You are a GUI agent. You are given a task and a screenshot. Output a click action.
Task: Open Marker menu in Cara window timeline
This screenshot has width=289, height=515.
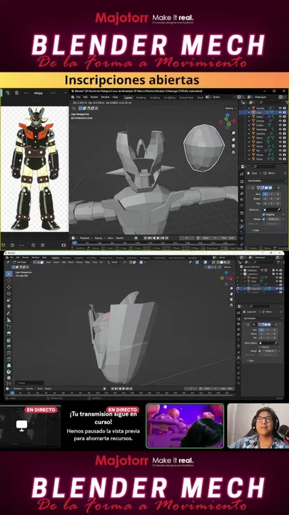120,237
